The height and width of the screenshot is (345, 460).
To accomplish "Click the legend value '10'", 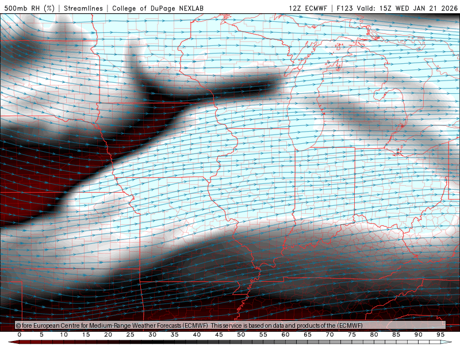I will pyautogui.click(x=64, y=335).
